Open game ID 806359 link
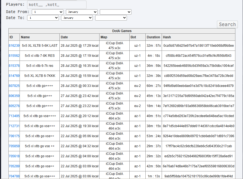This screenshot has height=179, width=243. 14,96
